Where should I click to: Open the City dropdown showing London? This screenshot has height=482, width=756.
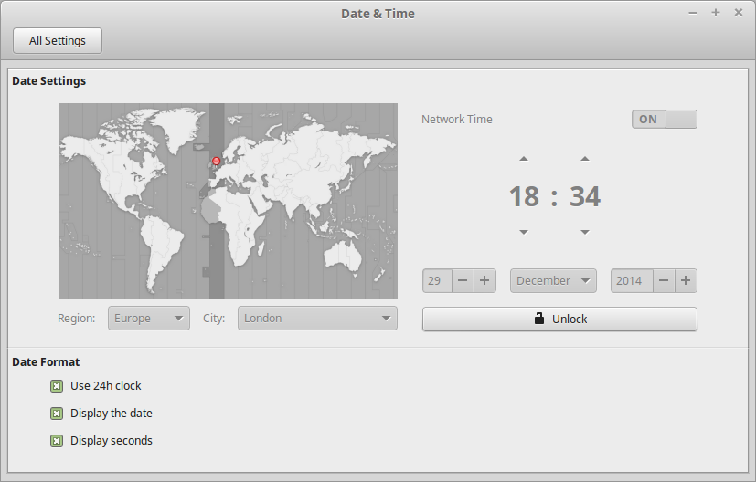coord(317,319)
